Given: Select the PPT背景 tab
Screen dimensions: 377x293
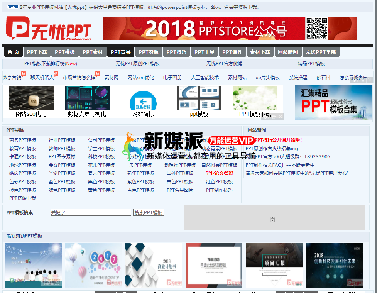Looking at the screenshot, I should point(120,52).
